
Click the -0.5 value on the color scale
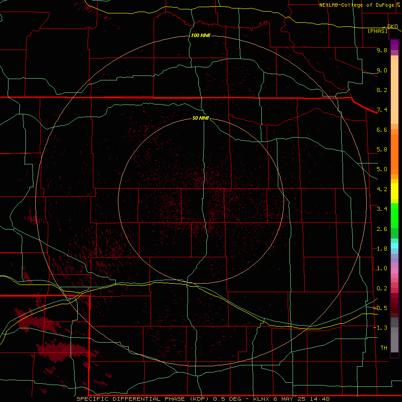pos(380,308)
